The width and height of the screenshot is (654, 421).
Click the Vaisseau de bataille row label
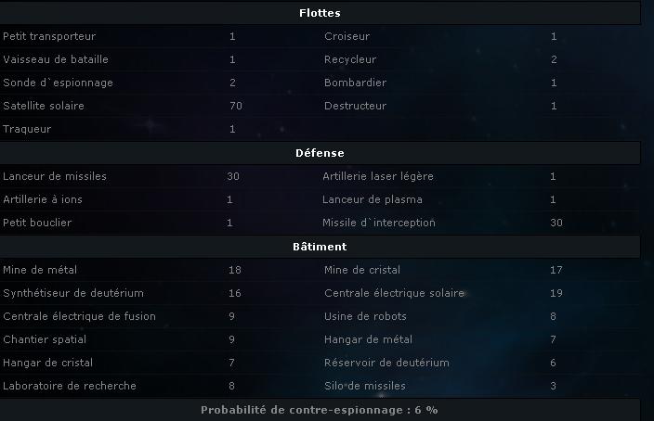(x=56, y=59)
